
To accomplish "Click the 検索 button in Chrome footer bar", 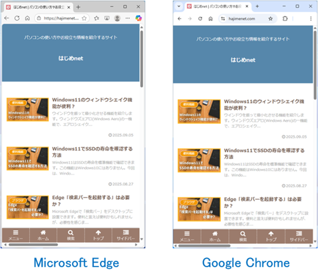I will (x=243, y=237).
